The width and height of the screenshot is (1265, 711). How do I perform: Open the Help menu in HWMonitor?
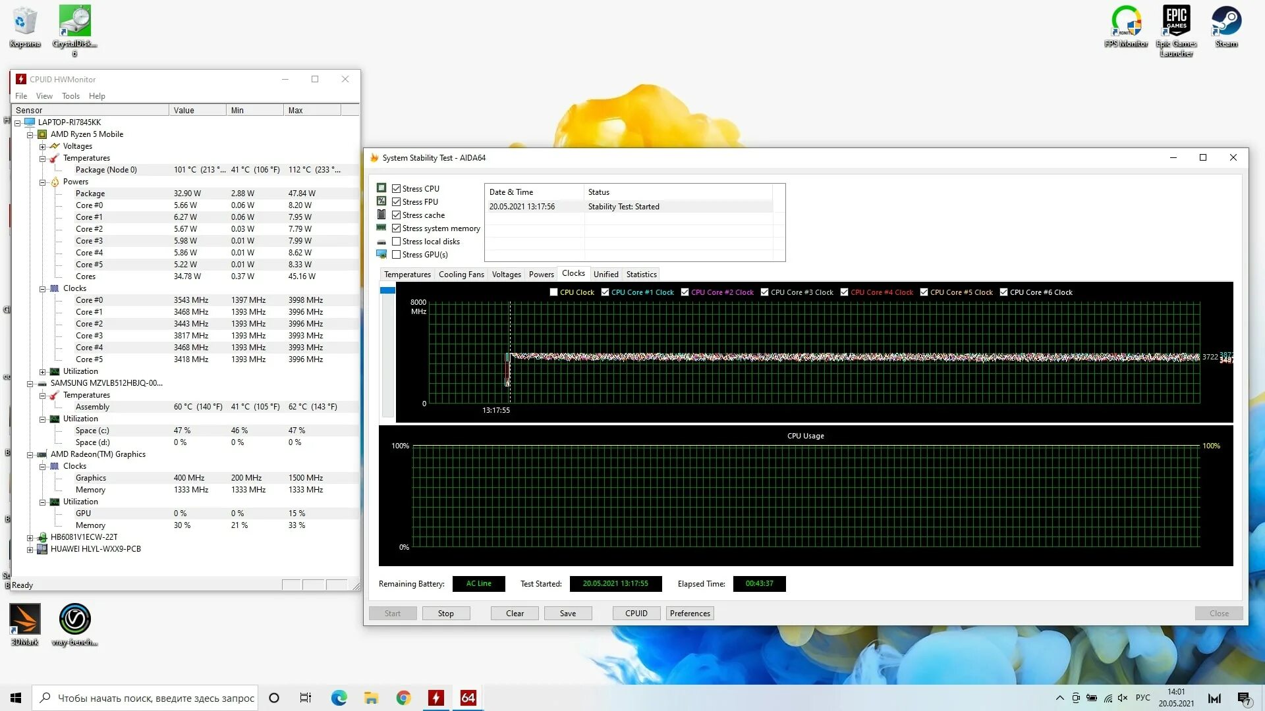click(x=97, y=96)
